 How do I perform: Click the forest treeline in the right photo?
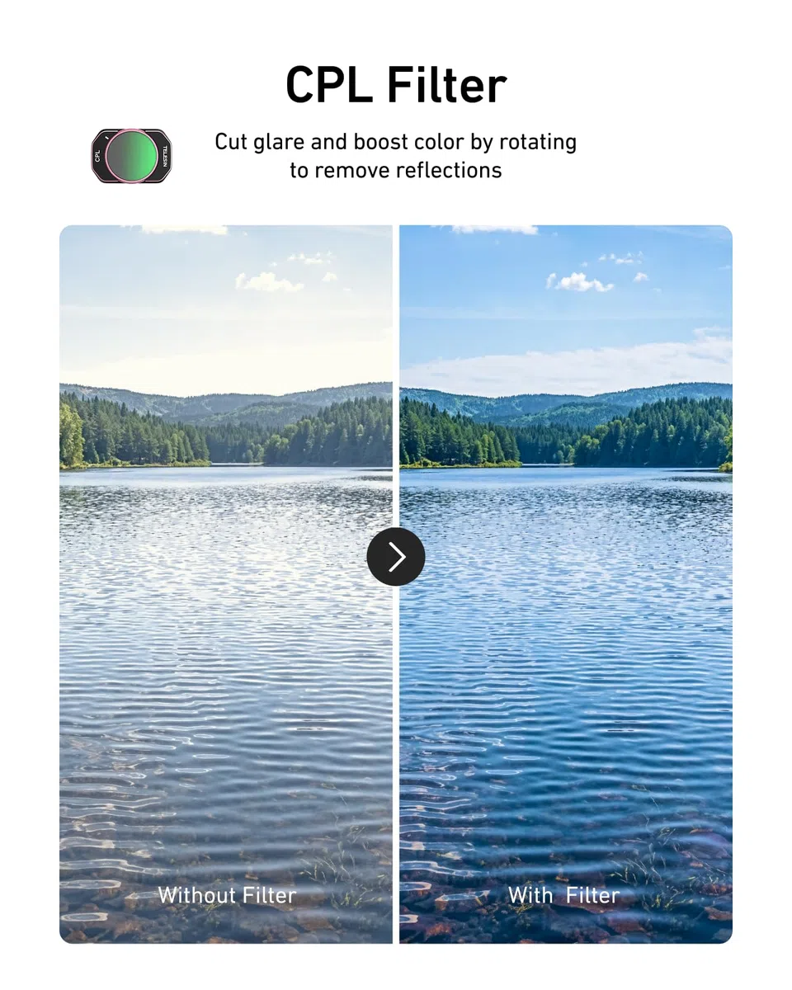[566, 433]
